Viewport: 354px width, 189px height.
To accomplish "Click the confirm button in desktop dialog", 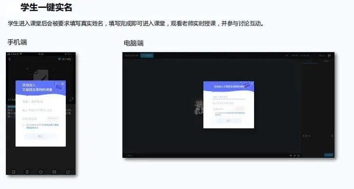I will pos(228,121).
